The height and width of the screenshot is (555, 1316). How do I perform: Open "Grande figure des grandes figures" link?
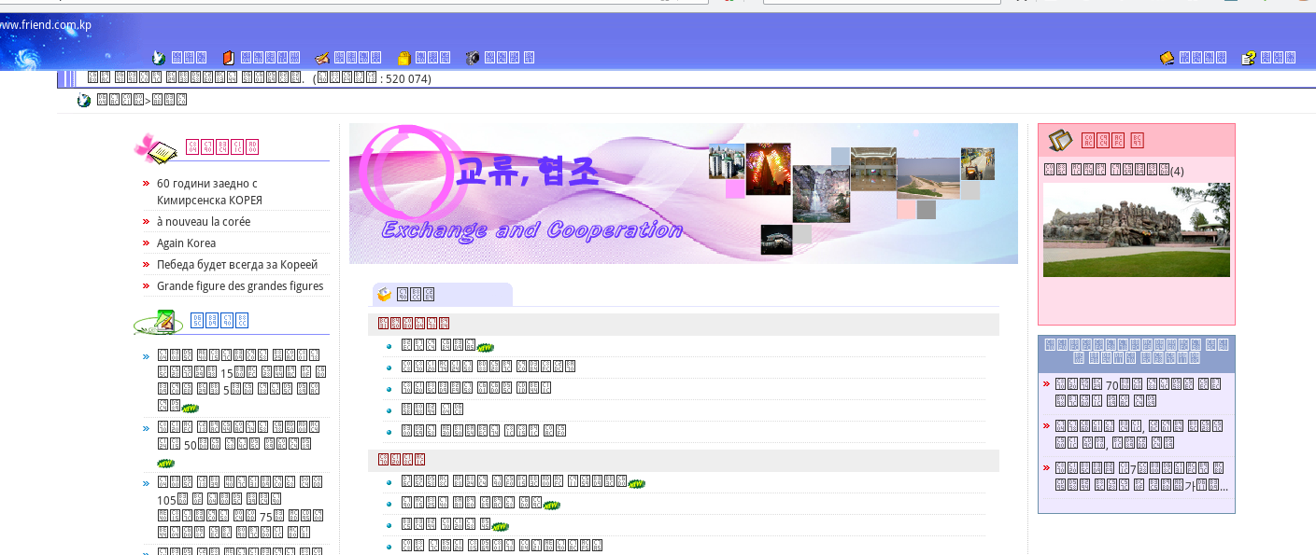click(240, 286)
